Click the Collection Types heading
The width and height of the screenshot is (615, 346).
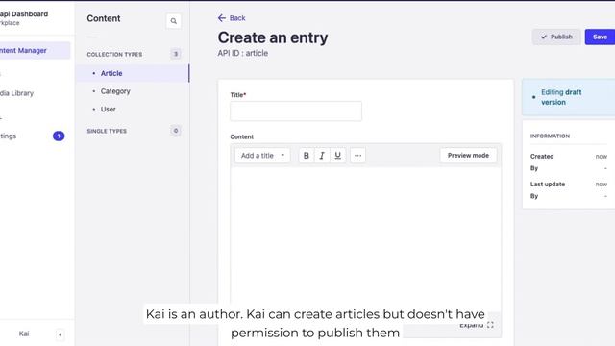click(x=114, y=54)
